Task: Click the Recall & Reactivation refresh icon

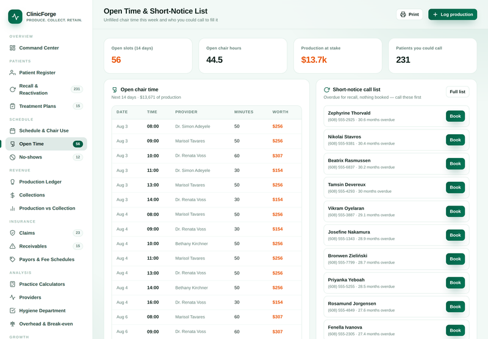Action: (12, 90)
